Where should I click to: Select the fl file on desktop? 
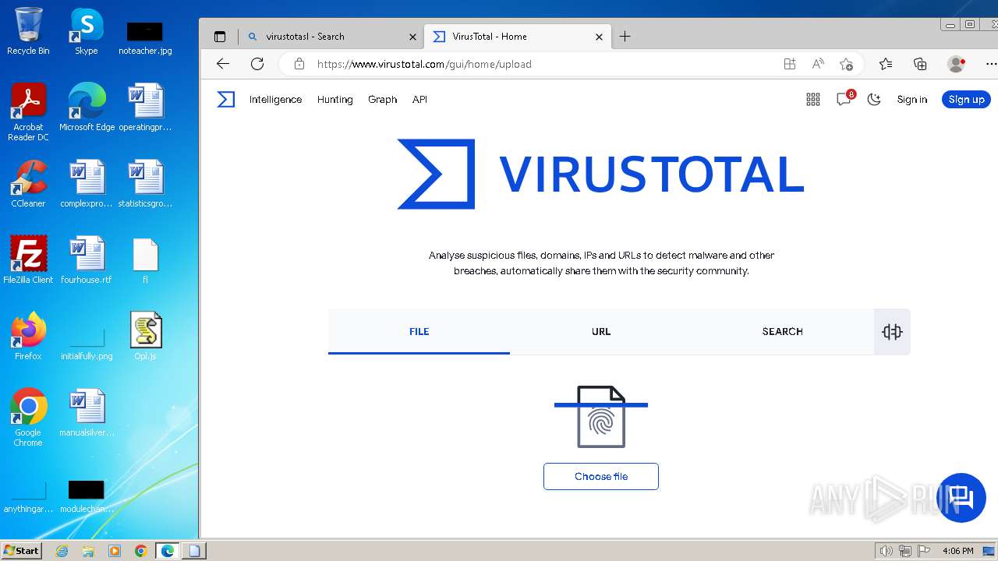coord(145,259)
